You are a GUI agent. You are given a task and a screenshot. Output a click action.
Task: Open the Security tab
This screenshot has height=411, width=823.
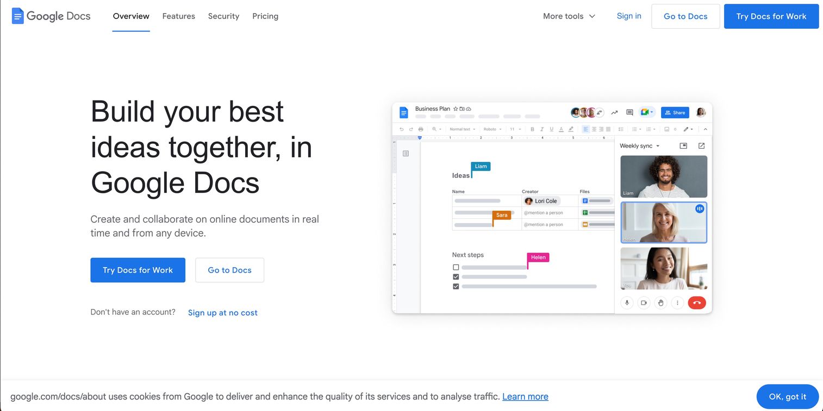[223, 16]
